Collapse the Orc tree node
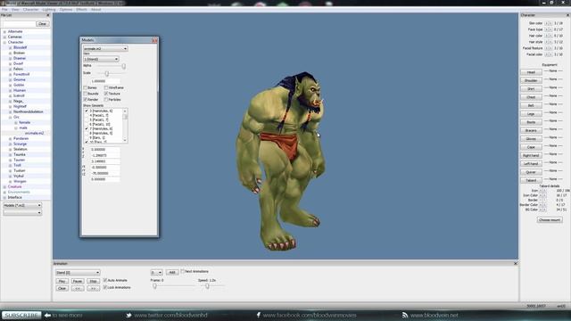This screenshot has height=321, width=571. coord(10,117)
